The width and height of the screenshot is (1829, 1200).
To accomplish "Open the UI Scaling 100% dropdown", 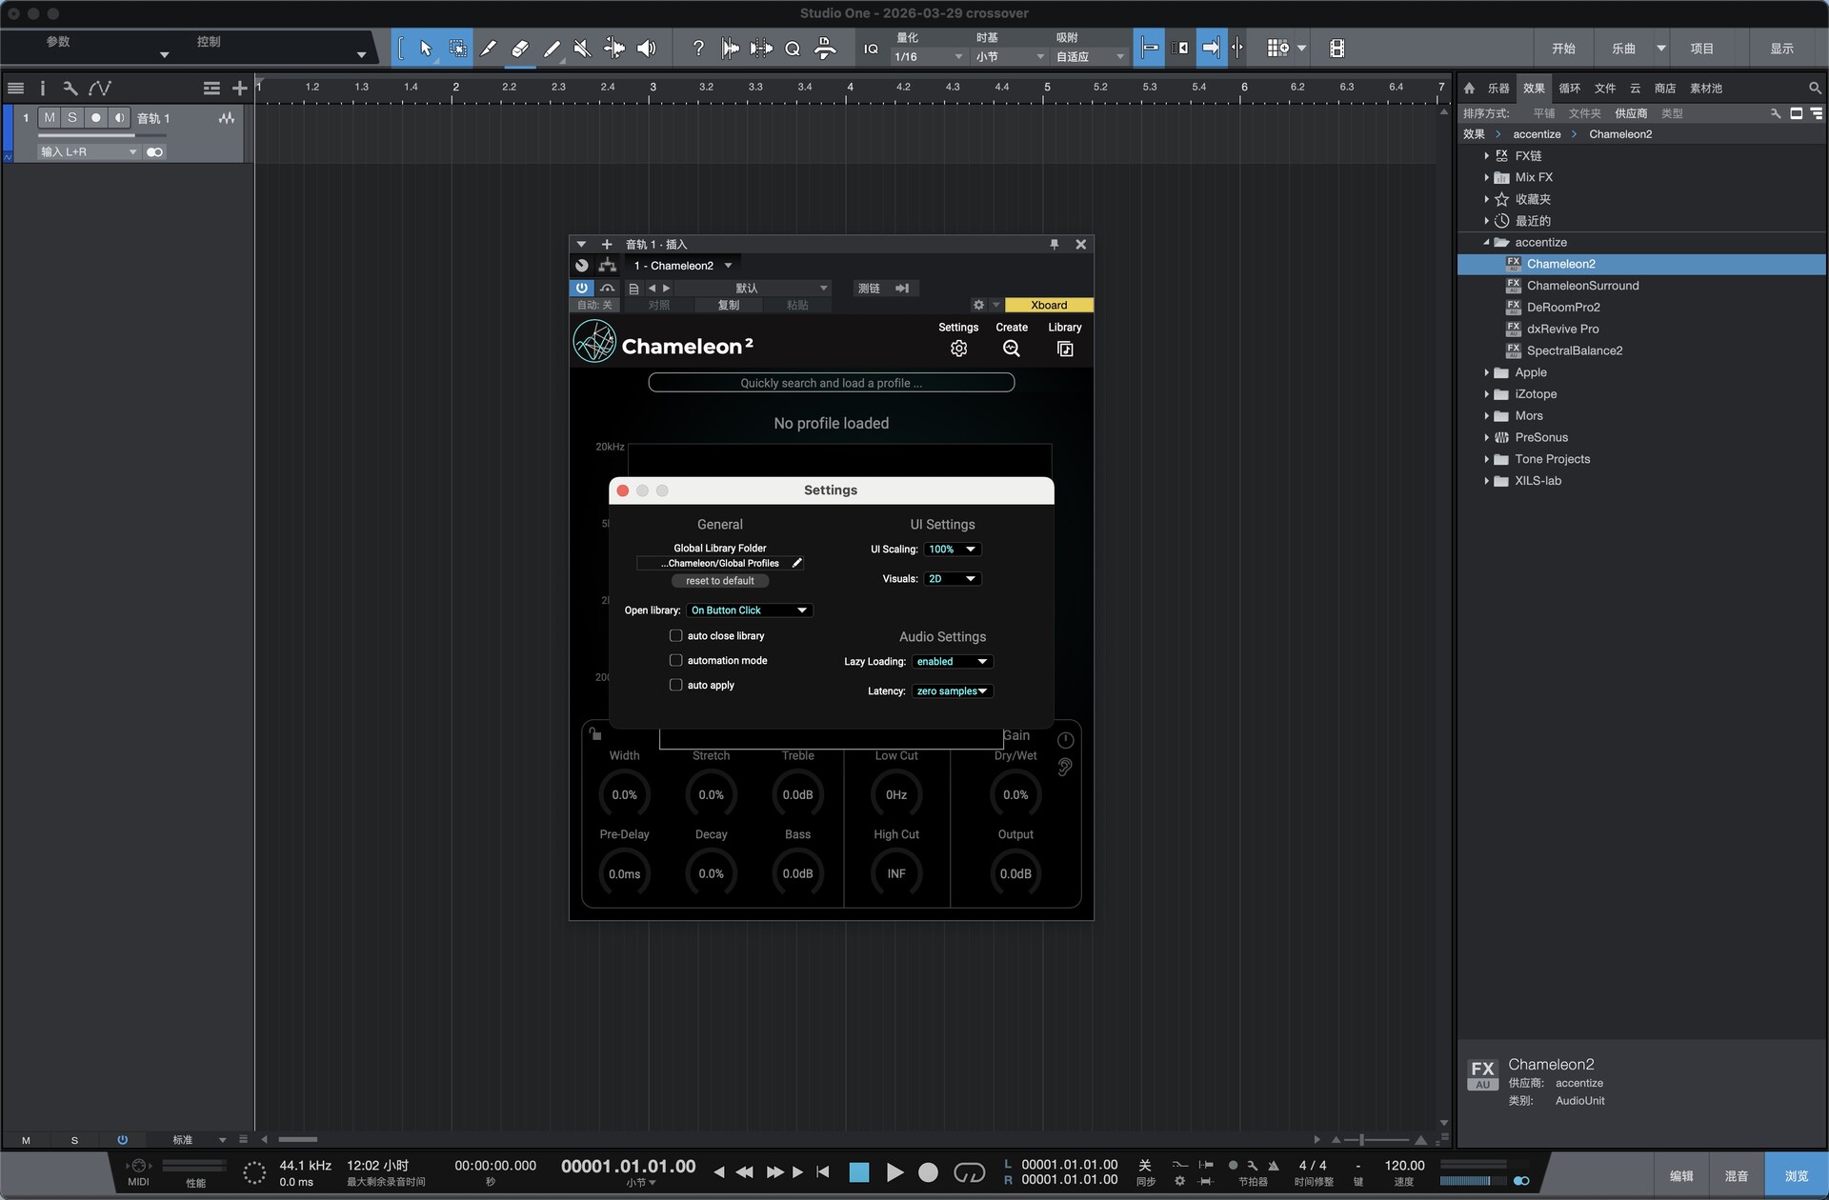I will click(952, 550).
